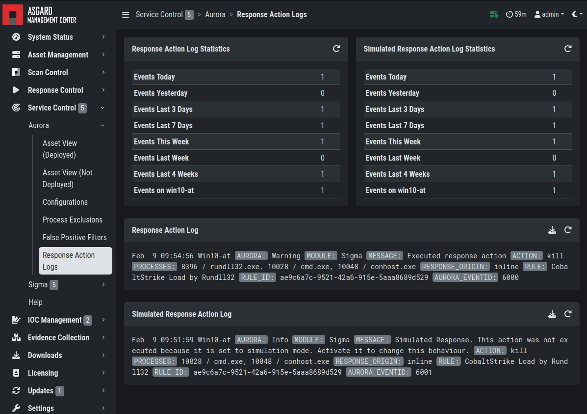Open the admin user dropdown

(x=549, y=15)
